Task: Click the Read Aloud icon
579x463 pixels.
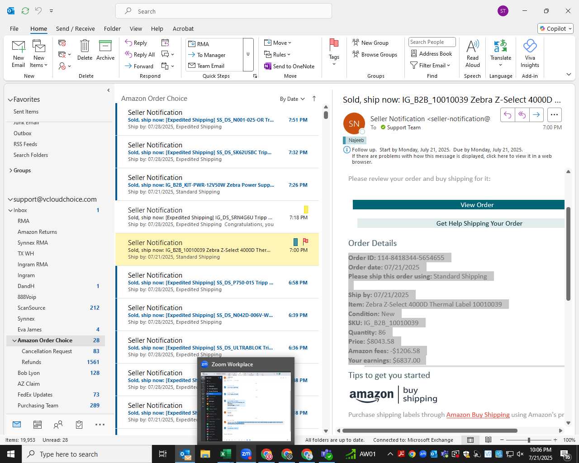Action: (472, 54)
